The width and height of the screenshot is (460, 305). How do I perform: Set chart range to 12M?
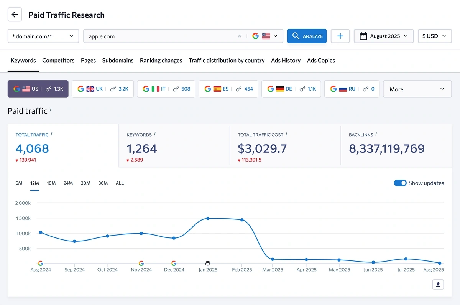click(34, 183)
